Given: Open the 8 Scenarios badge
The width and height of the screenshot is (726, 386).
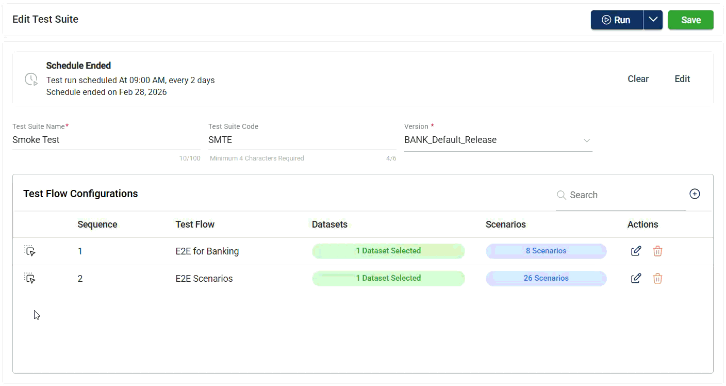Looking at the screenshot, I should [x=546, y=251].
